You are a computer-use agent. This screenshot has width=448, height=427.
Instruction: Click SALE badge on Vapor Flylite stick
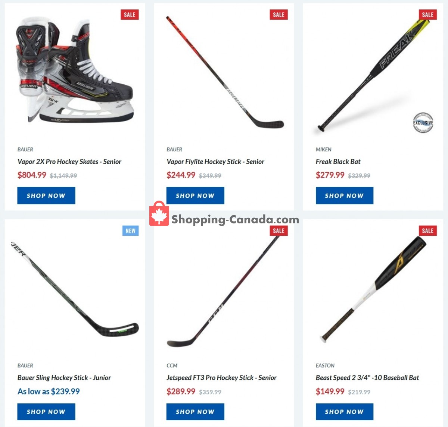click(279, 15)
